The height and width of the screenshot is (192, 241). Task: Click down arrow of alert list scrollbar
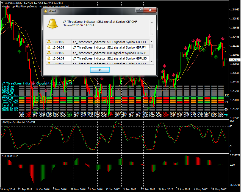(x=151, y=62)
